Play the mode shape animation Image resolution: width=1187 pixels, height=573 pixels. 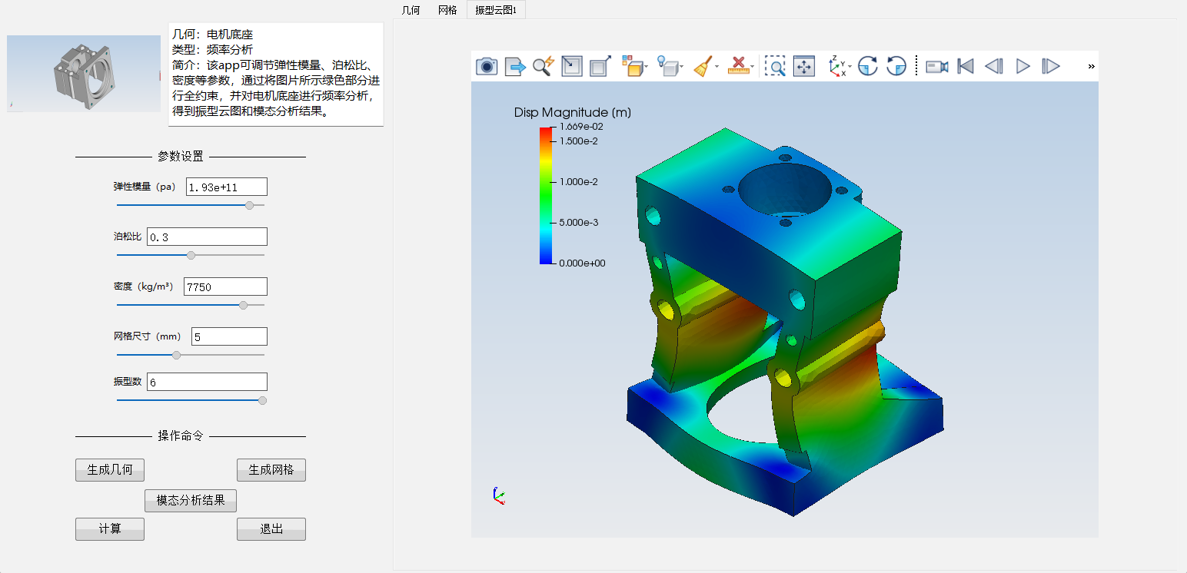[x=1022, y=66]
